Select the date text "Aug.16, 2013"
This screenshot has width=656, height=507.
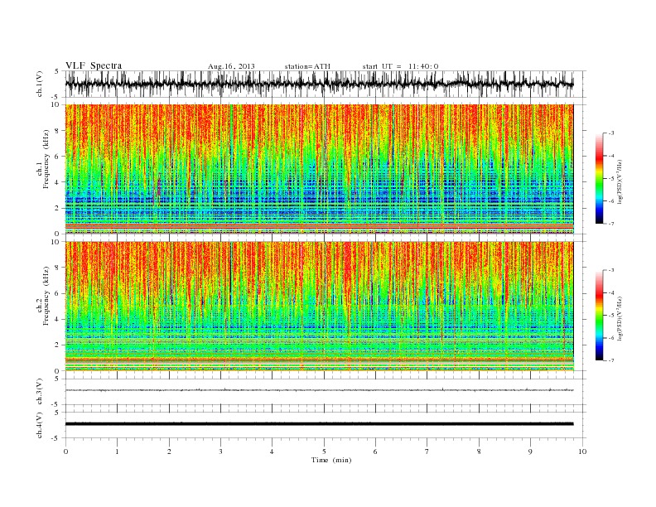(x=231, y=66)
